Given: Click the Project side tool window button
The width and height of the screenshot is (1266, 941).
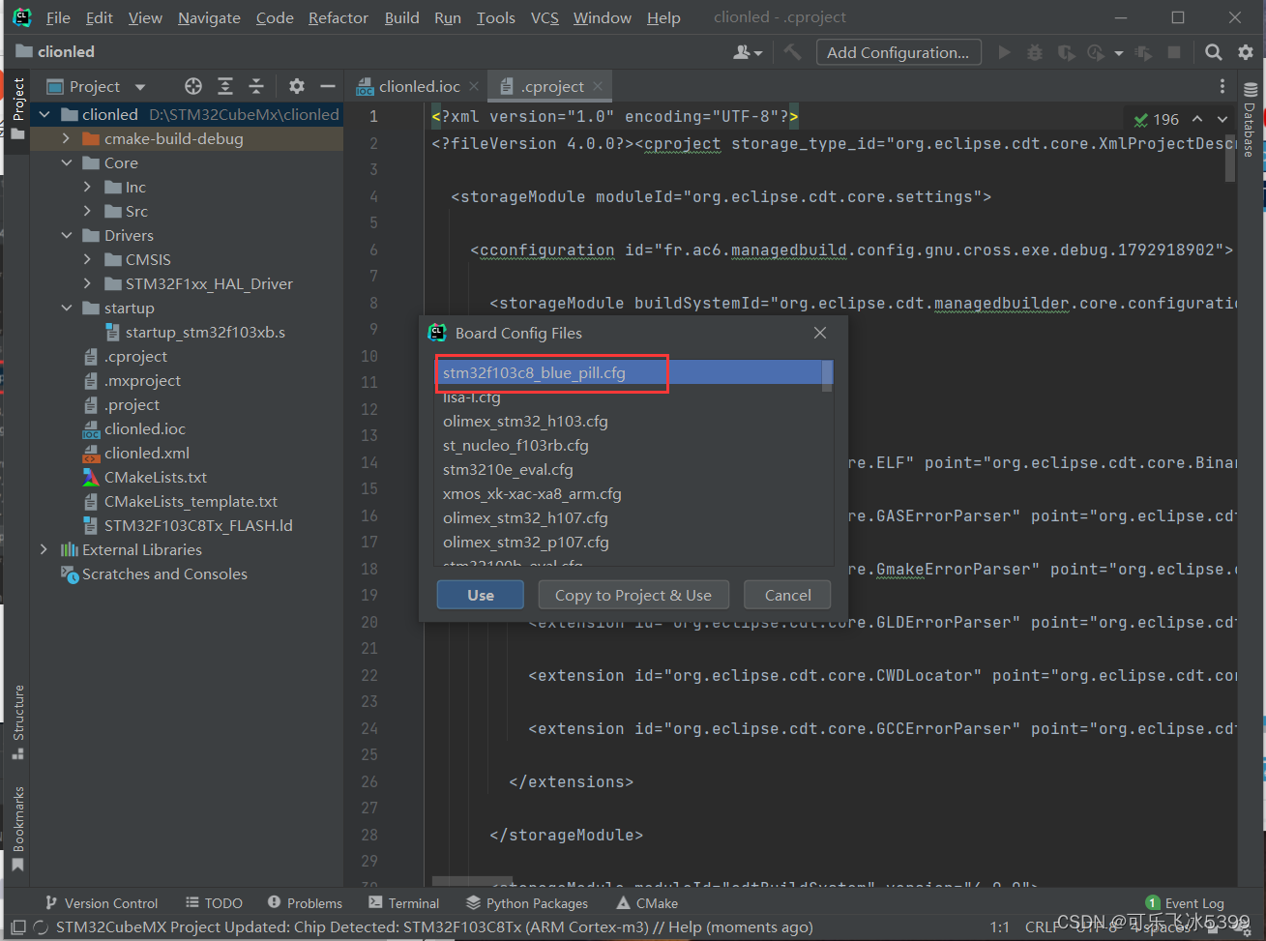Looking at the screenshot, I should click(x=17, y=108).
